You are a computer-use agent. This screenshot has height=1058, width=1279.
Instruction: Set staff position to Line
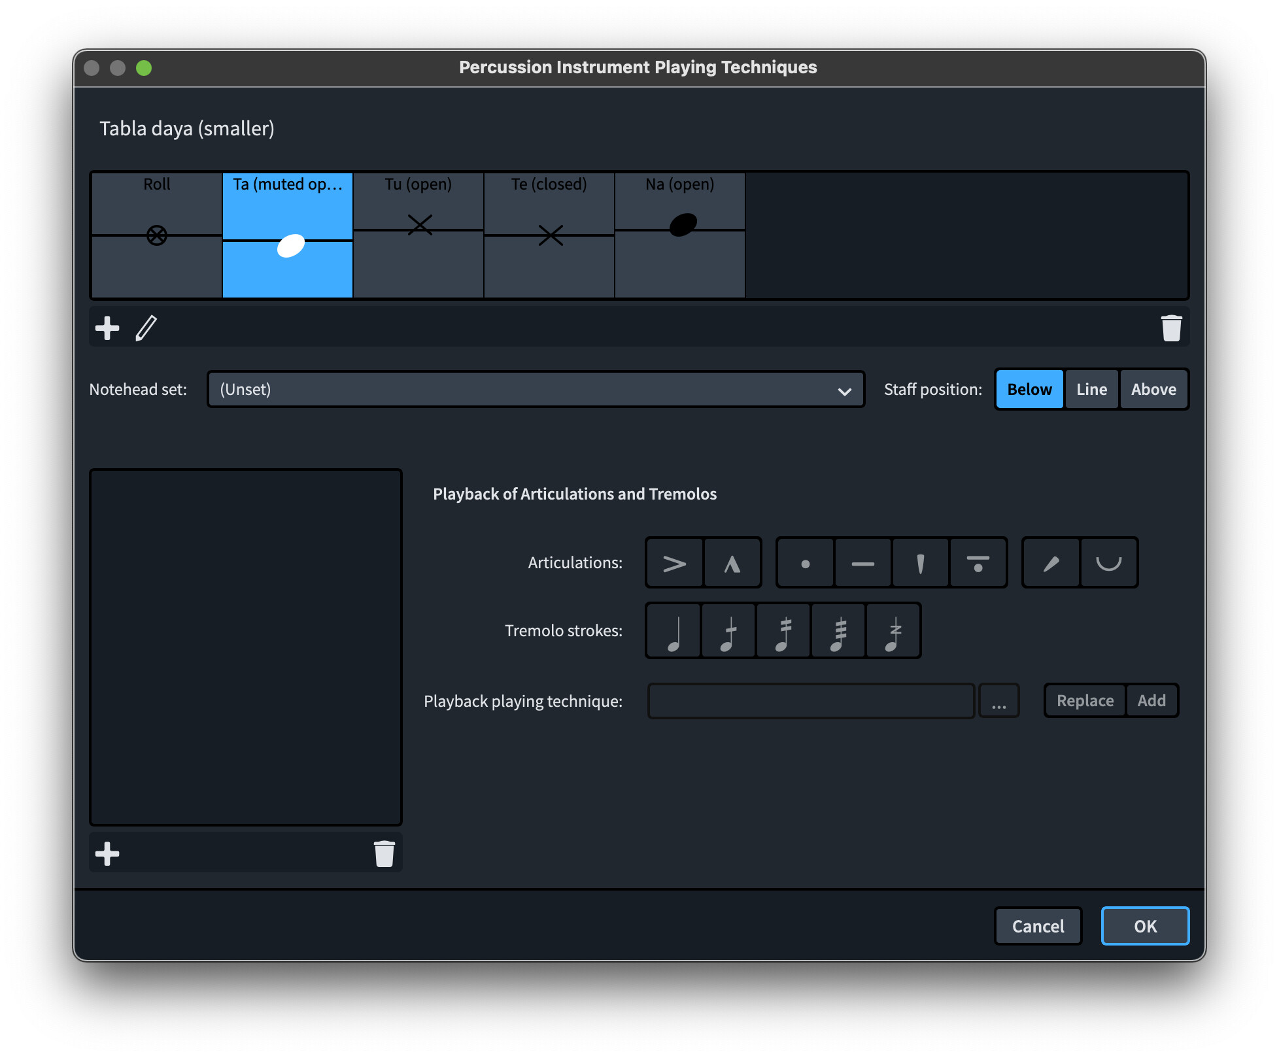pyautogui.click(x=1091, y=390)
